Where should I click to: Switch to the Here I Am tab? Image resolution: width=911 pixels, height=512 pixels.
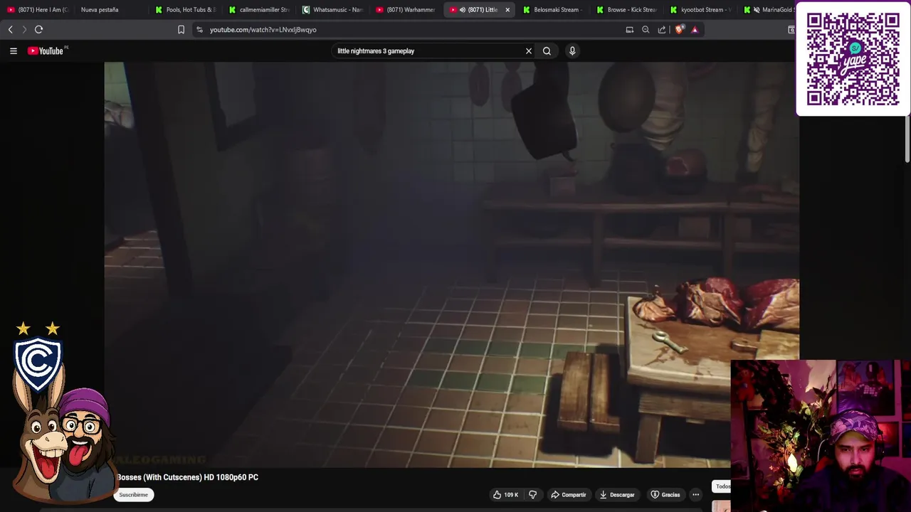[x=38, y=10]
